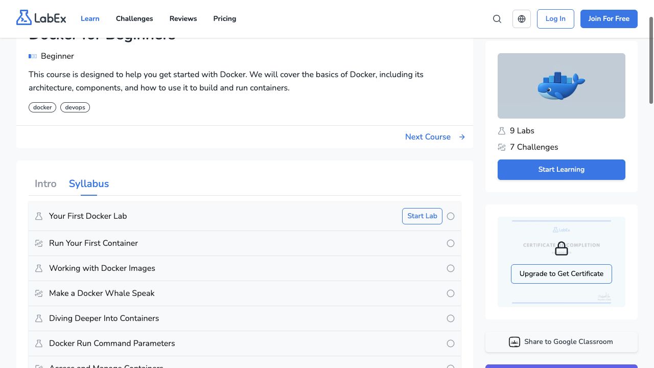Click the arrow icon beside Next Course

(462, 137)
